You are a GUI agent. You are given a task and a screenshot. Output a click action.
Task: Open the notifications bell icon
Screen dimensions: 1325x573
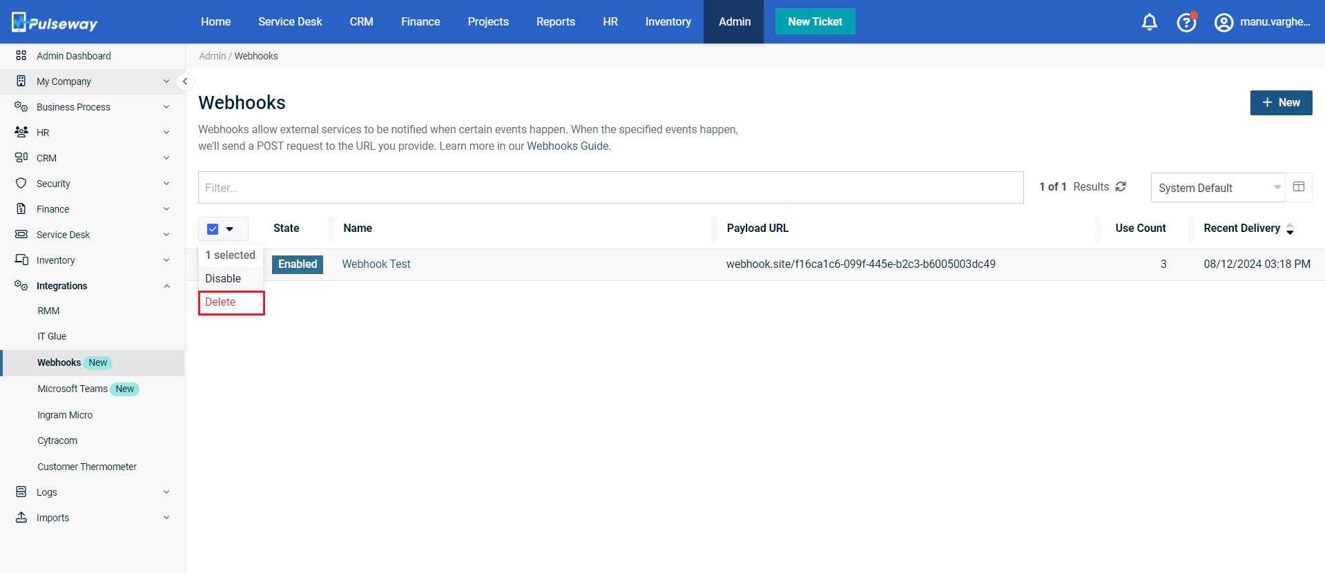pyautogui.click(x=1149, y=22)
